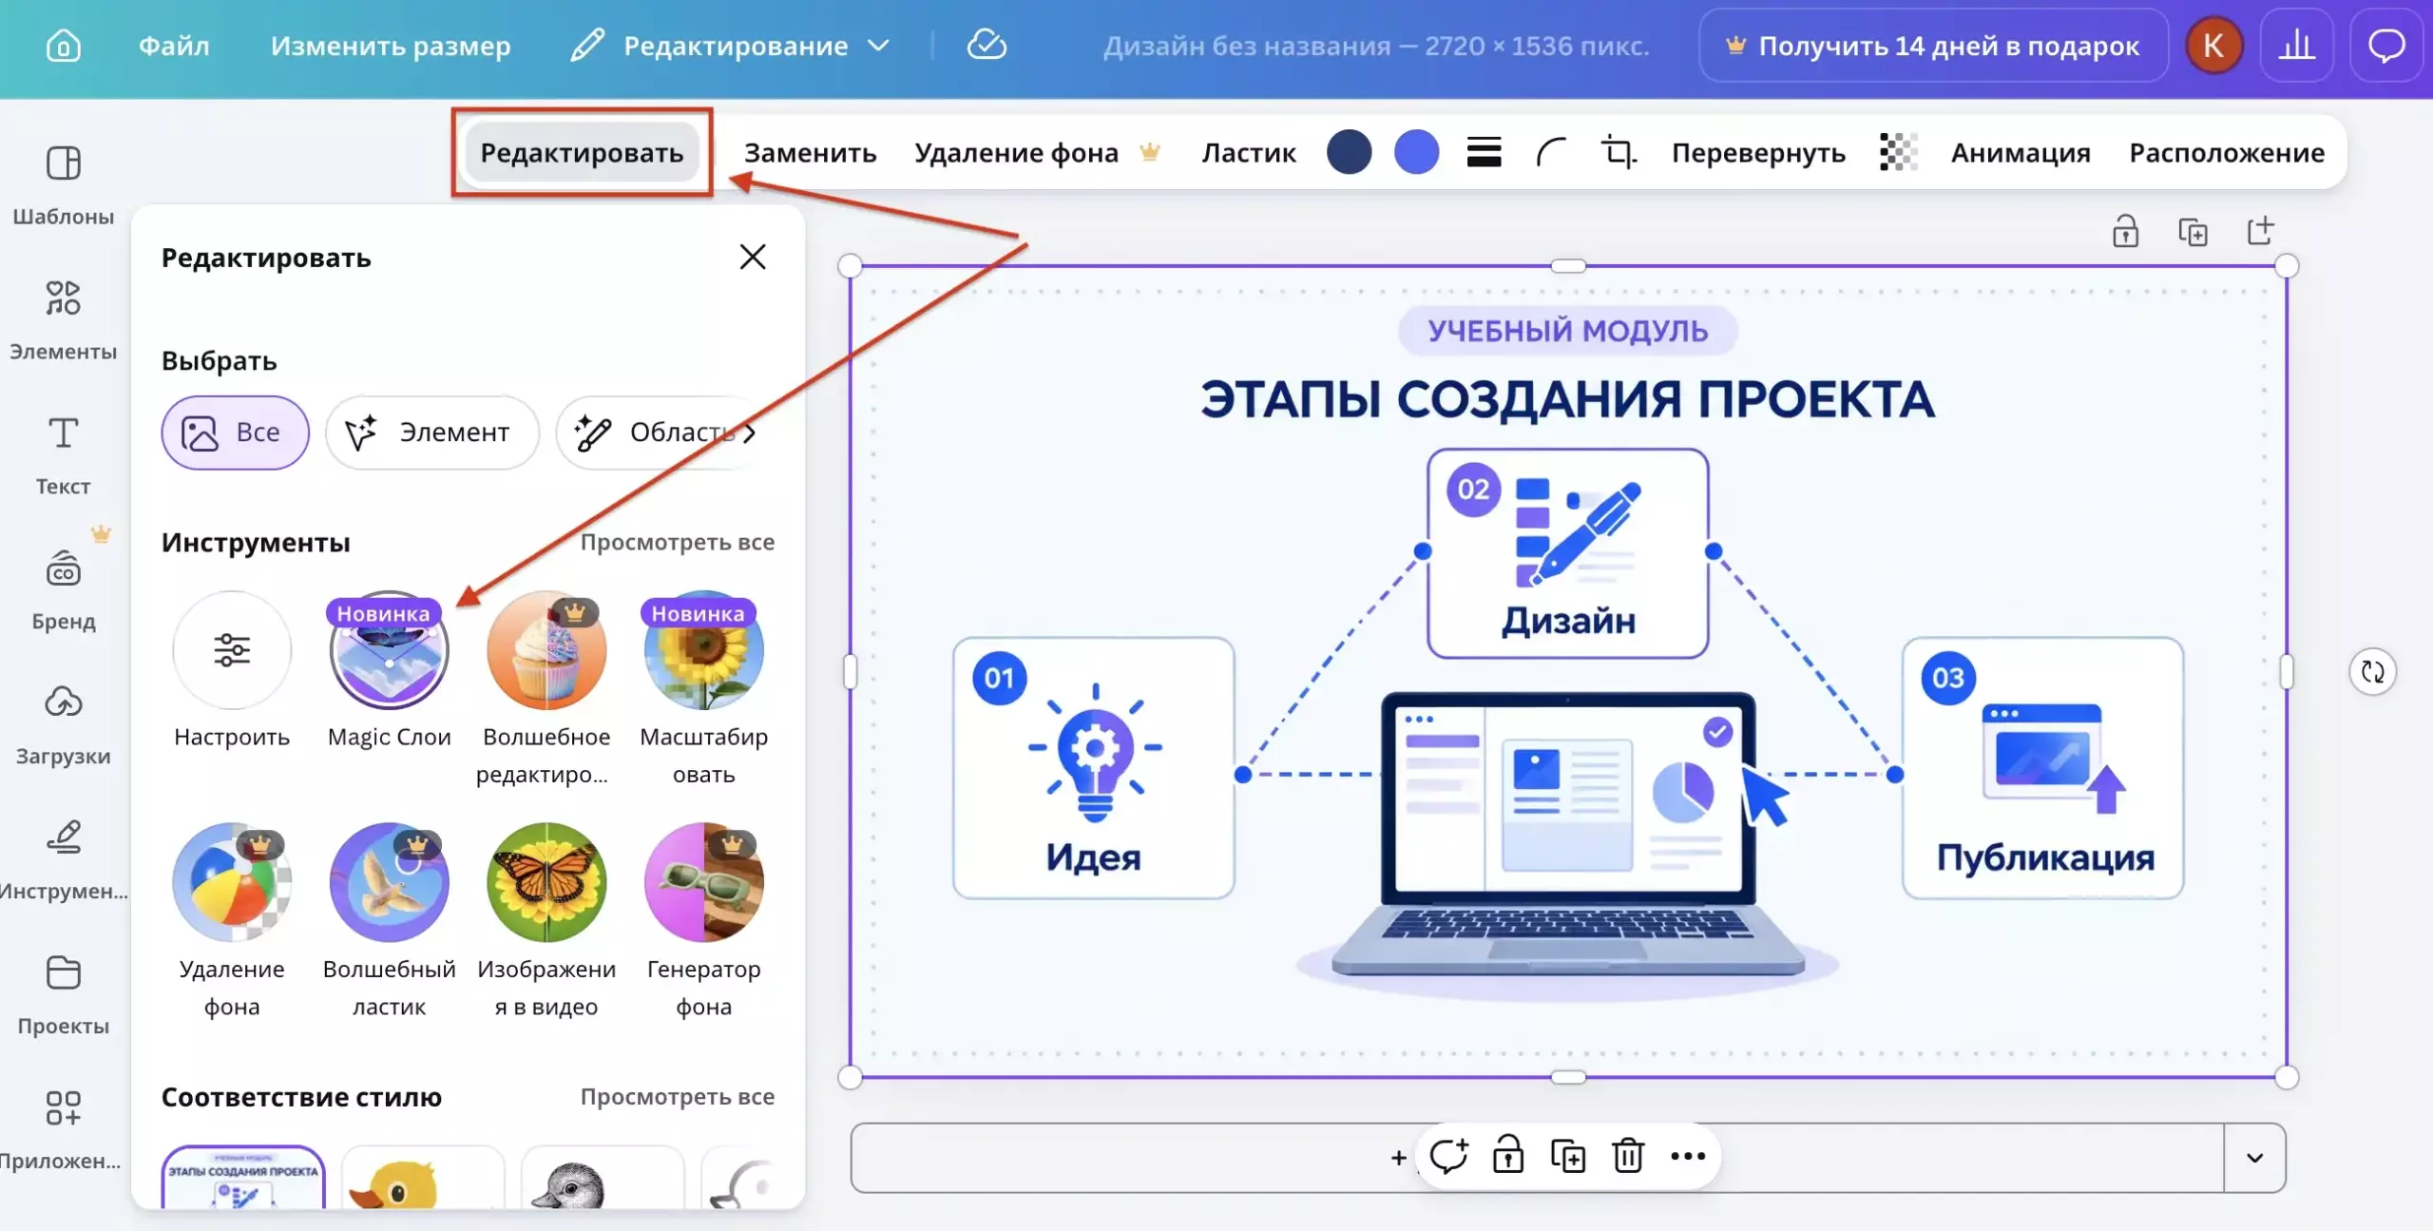The height and width of the screenshot is (1231, 2433).
Task: Delete the element with the trash icon
Action: pyautogui.click(x=1627, y=1156)
